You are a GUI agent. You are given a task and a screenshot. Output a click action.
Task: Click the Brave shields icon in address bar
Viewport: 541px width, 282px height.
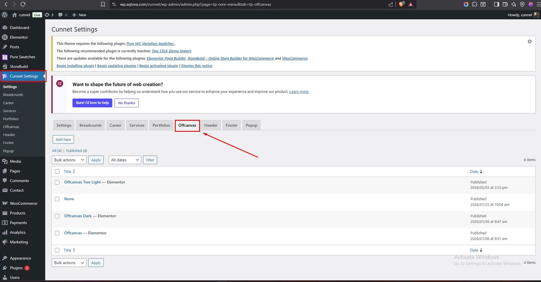click(401, 4)
